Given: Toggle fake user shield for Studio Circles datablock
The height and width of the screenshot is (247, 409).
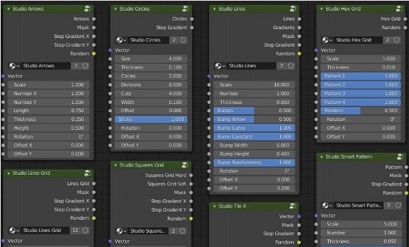Looking at the screenshot, I should (183, 40).
